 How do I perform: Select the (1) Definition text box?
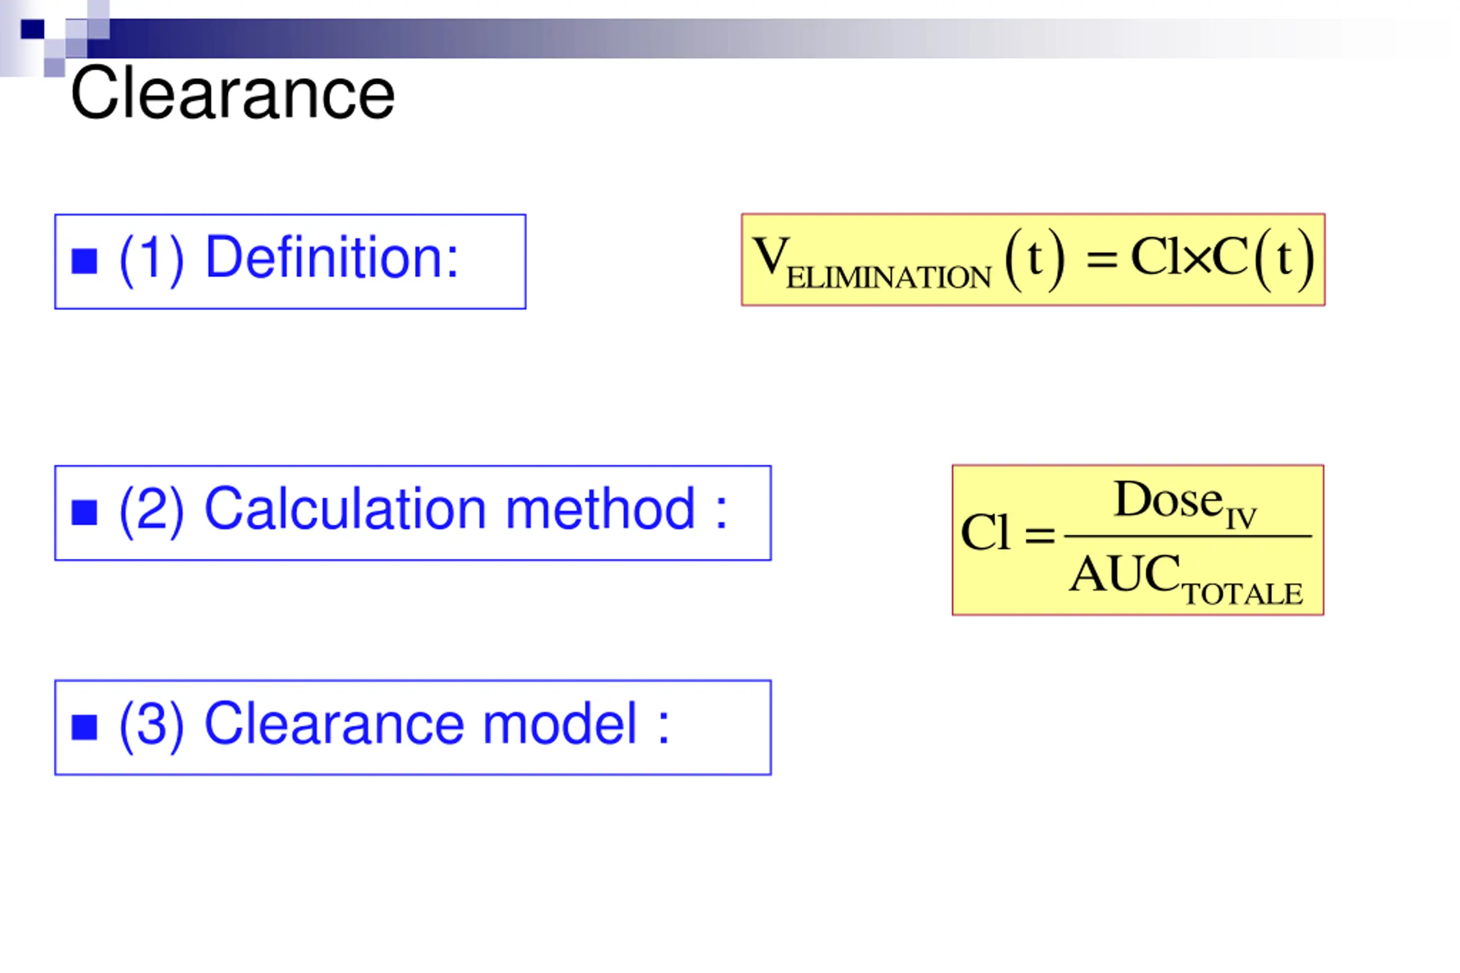click(x=290, y=261)
